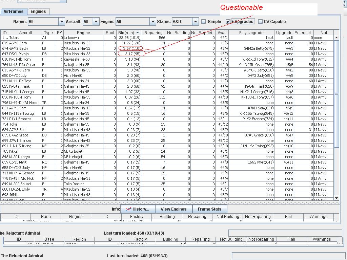The height and width of the screenshot is (260, 347).
Task: Click the Totals row
Action: click(167, 38)
